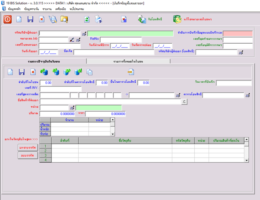Focus the รหัสบริษัทผู้ส่งออก input field
Image resolution: width=260 pixels, height=200 pixels.
click(60, 33)
